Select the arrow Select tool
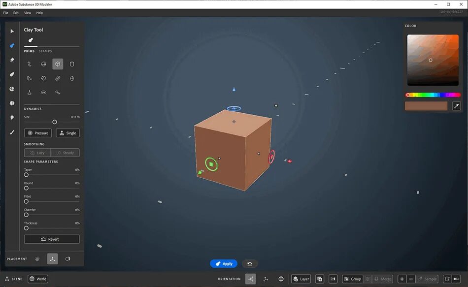468x287 pixels. 12,31
